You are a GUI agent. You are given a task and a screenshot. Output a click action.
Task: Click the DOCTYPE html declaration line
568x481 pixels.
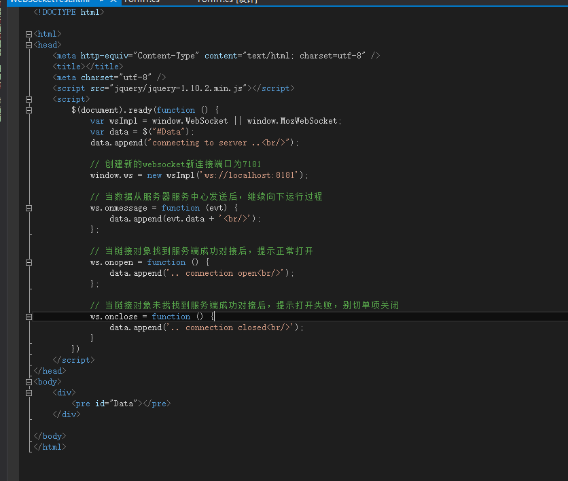[69, 12]
